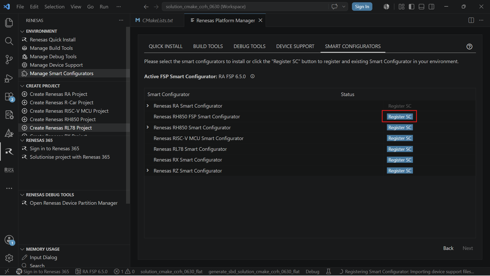490x276 pixels.
Task: Switch to the DEBUG TOOLS tab
Action: (x=250, y=46)
